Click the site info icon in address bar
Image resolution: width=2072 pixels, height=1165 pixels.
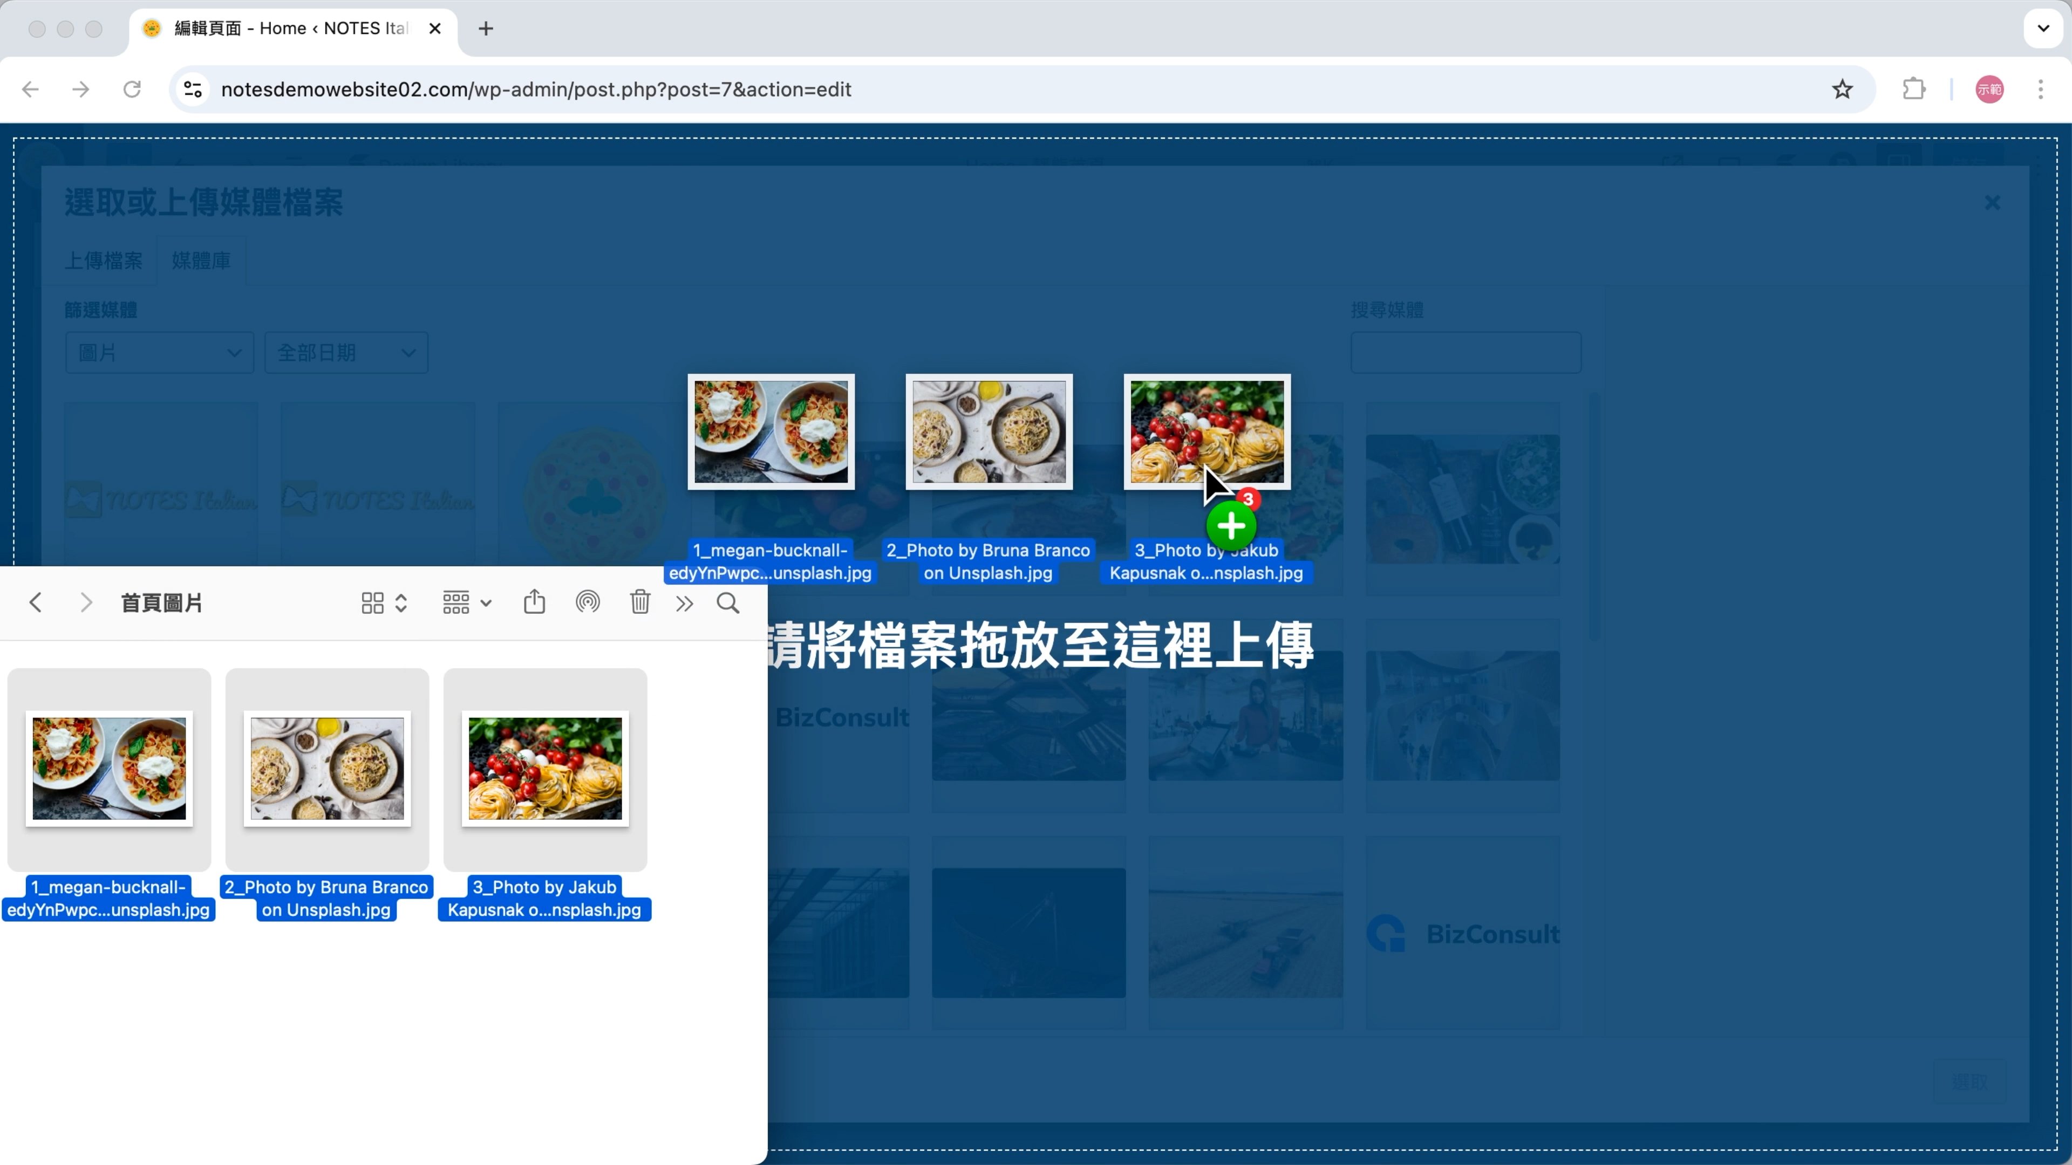click(193, 89)
